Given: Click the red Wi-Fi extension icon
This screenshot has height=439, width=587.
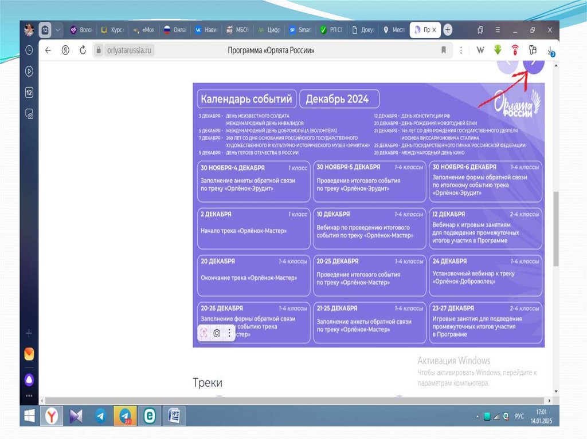Looking at the screenshot, I should (x=515, y=50).
